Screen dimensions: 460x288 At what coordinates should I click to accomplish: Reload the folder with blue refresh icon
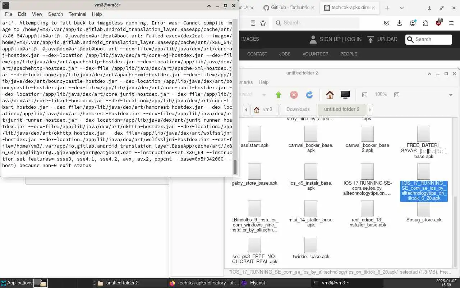click(309, 95)
